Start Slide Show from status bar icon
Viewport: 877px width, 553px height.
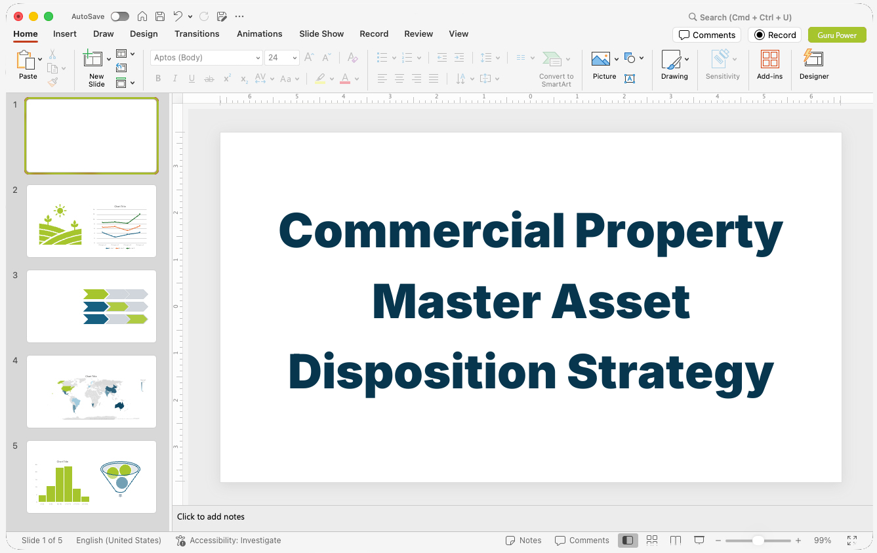pyautogui.click(x=699, y=540)
